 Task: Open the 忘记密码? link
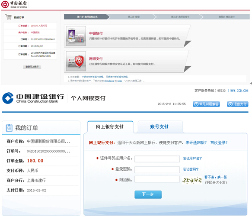191,169
